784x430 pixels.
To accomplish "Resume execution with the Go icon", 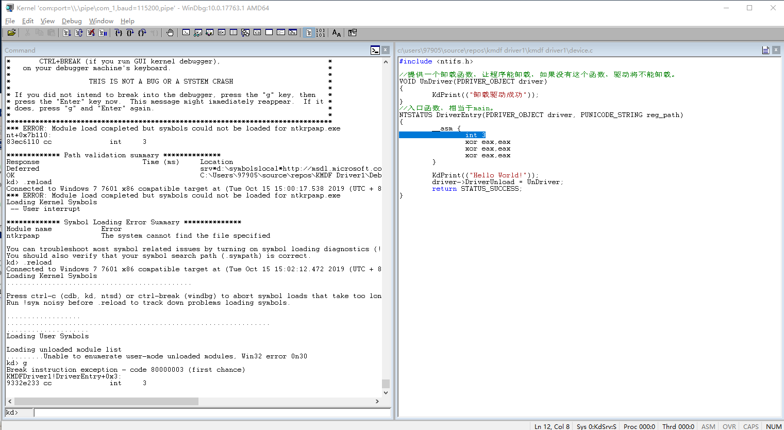I will (x=67, y=32).
